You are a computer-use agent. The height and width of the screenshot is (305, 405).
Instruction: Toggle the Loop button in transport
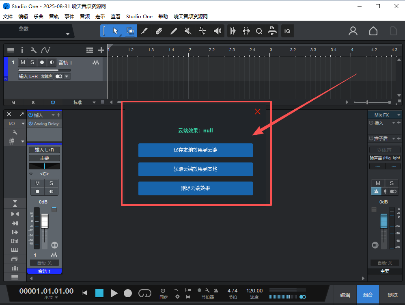(x=145, y=293)
